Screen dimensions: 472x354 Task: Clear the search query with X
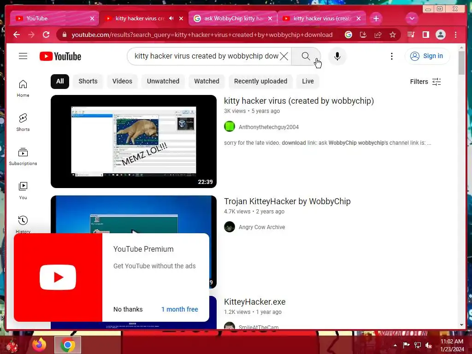point(284,56)
